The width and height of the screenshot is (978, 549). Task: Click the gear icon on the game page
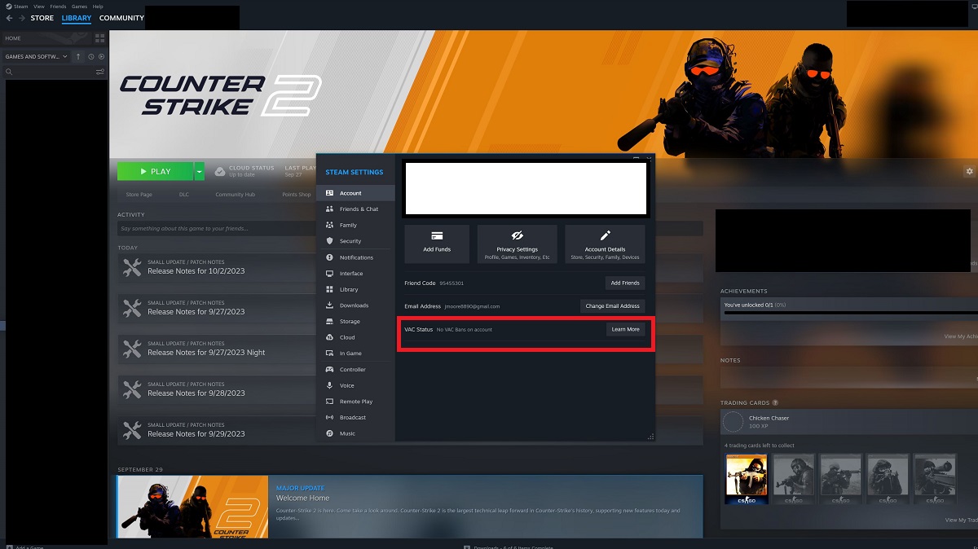969,171
